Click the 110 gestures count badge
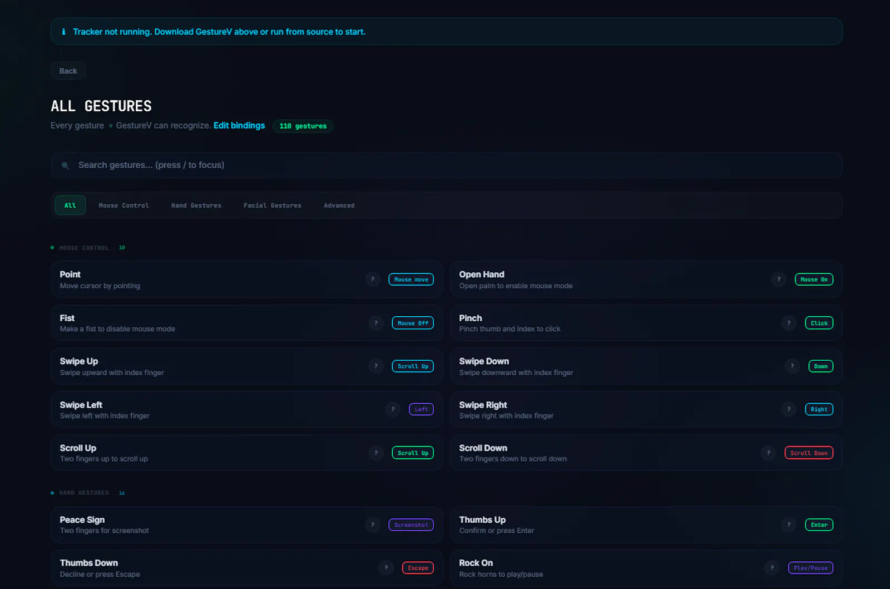The image size is (890, 589). coord(303,126)
